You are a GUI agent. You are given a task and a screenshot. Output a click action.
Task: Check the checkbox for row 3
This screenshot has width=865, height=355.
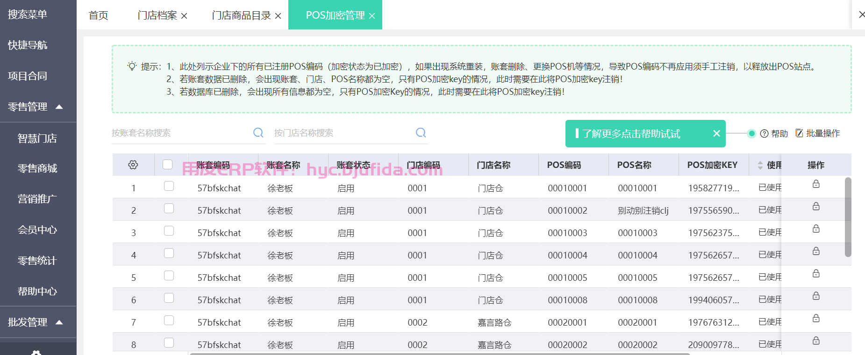169,231
